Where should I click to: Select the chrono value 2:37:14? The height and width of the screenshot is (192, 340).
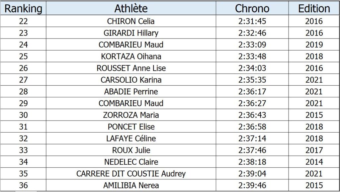pos(252,138)
